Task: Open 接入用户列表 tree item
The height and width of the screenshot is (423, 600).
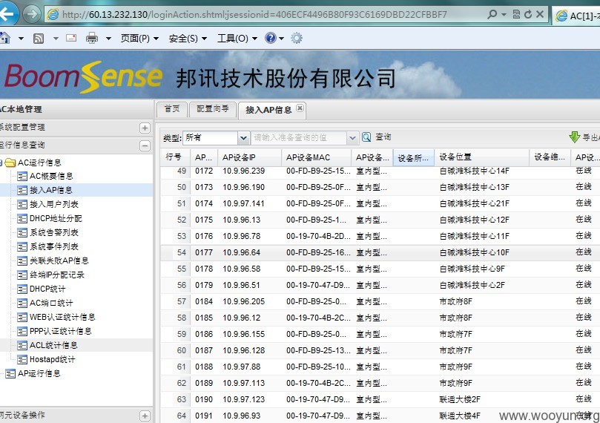Action: point(54,204)
